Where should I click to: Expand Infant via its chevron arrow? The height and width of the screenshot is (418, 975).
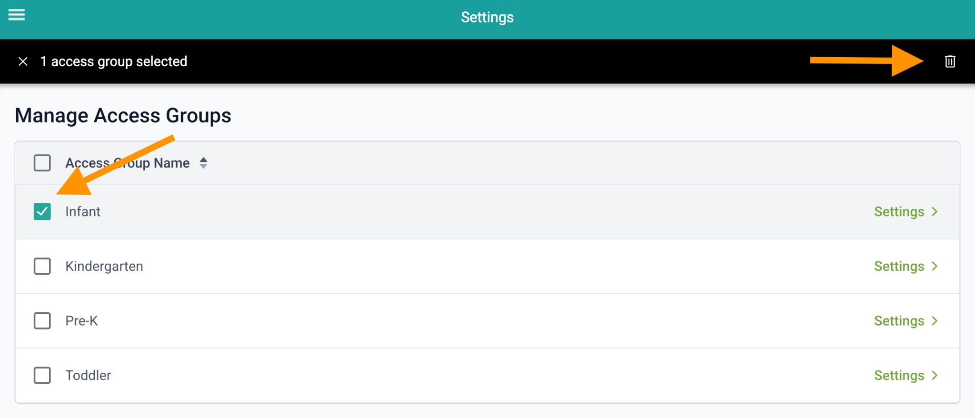coord(935,211)
